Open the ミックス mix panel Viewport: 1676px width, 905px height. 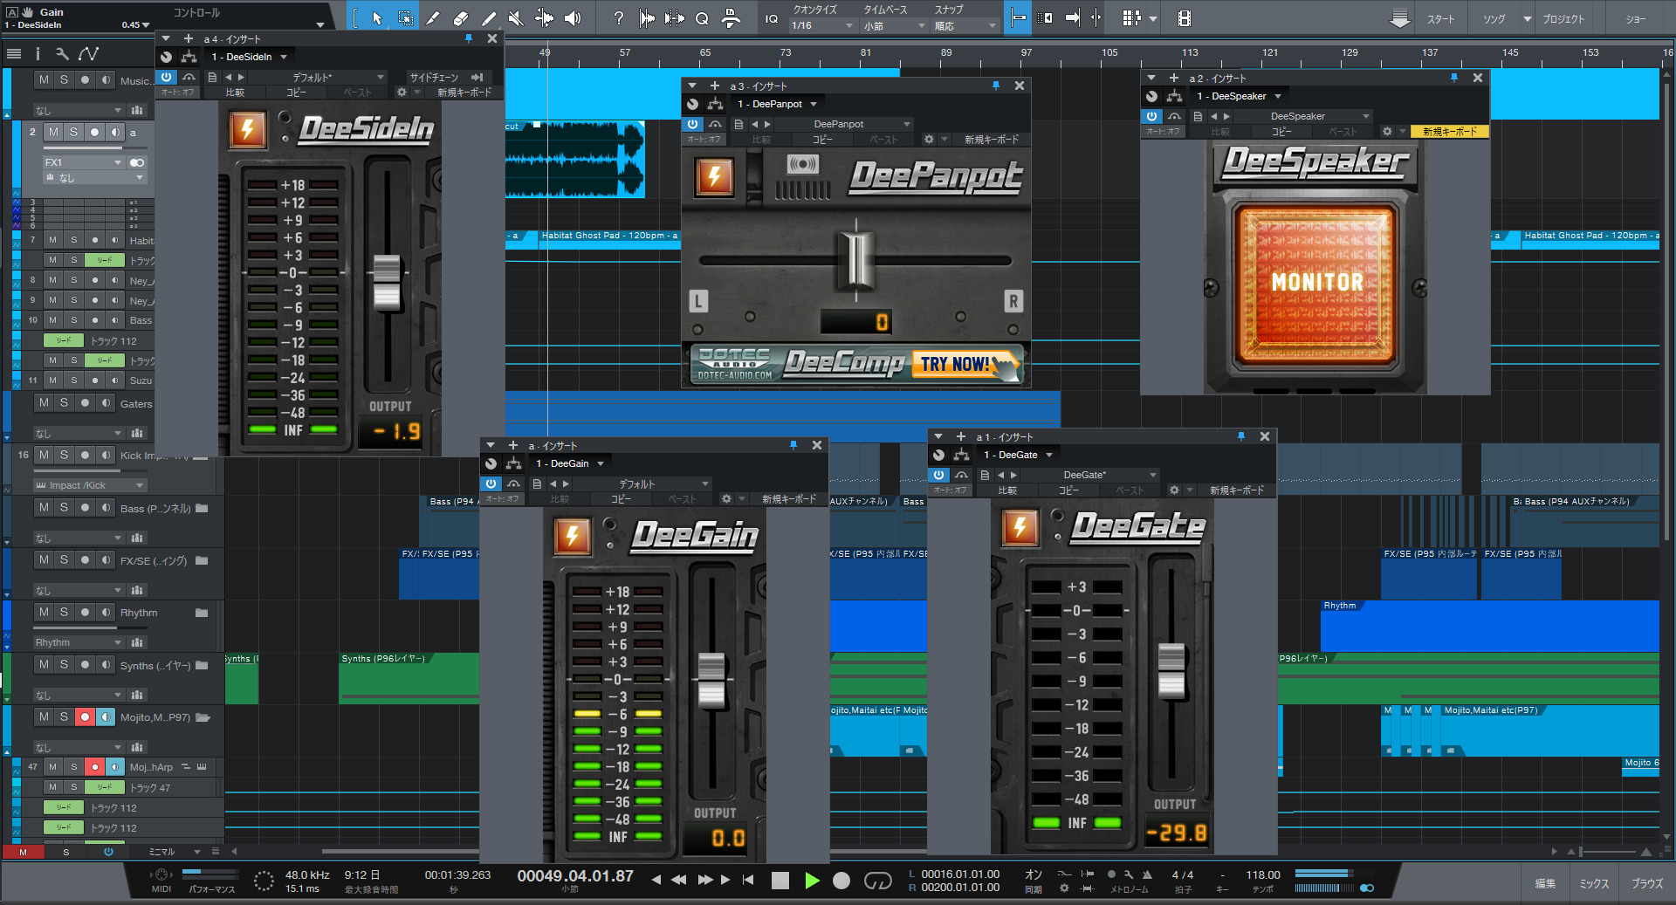click(1594, 883)
